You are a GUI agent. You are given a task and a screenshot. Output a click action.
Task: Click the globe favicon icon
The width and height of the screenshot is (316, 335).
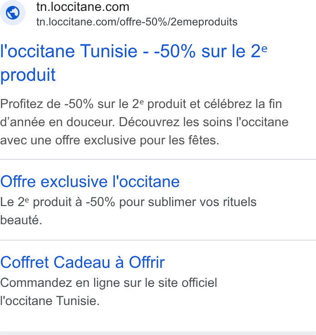pyautogui.click(x=13, y=13)
